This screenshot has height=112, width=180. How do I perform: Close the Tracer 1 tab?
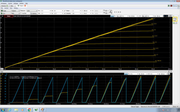(x=25, y=6)
